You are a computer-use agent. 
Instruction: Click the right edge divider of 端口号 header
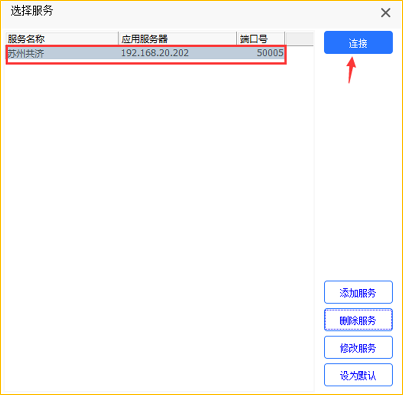click(285, 39)
